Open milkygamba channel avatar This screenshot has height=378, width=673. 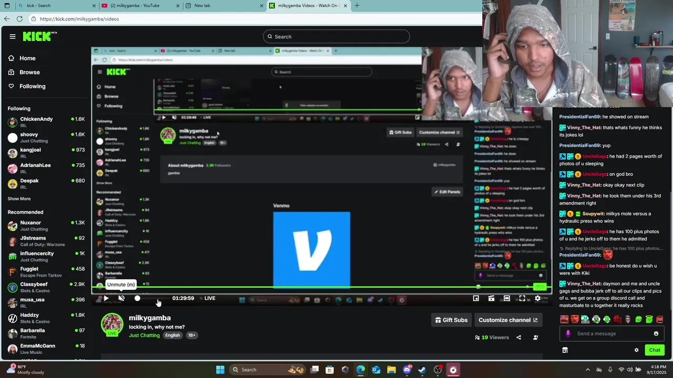click(112, 324)
